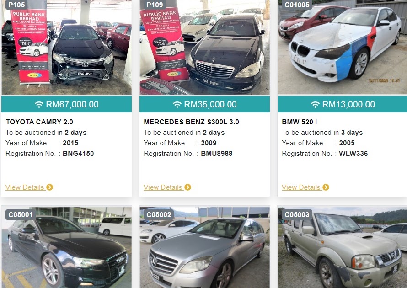The image size is (407, 288).
Task: Open the black Audi photo labeled C05001
Action: point(66,247)
